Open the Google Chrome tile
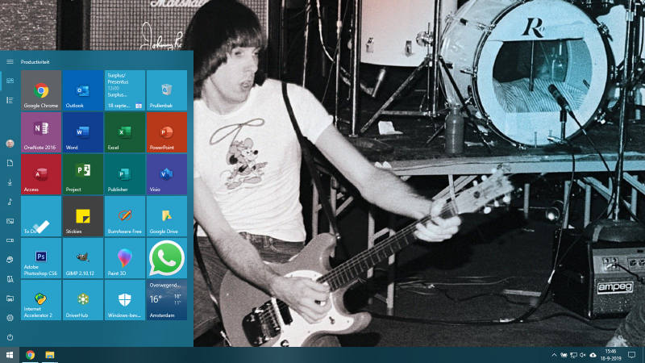Screen dimensions: 645x363 (41, 90)
